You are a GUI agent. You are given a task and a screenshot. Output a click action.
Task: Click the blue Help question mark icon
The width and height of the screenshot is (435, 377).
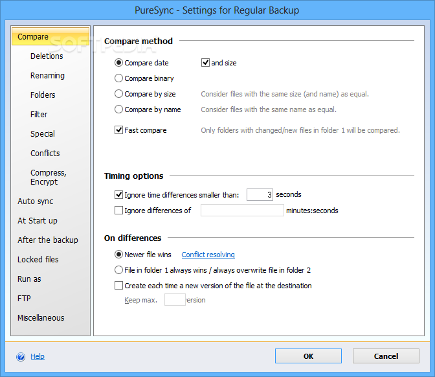[x=21, y=356]
